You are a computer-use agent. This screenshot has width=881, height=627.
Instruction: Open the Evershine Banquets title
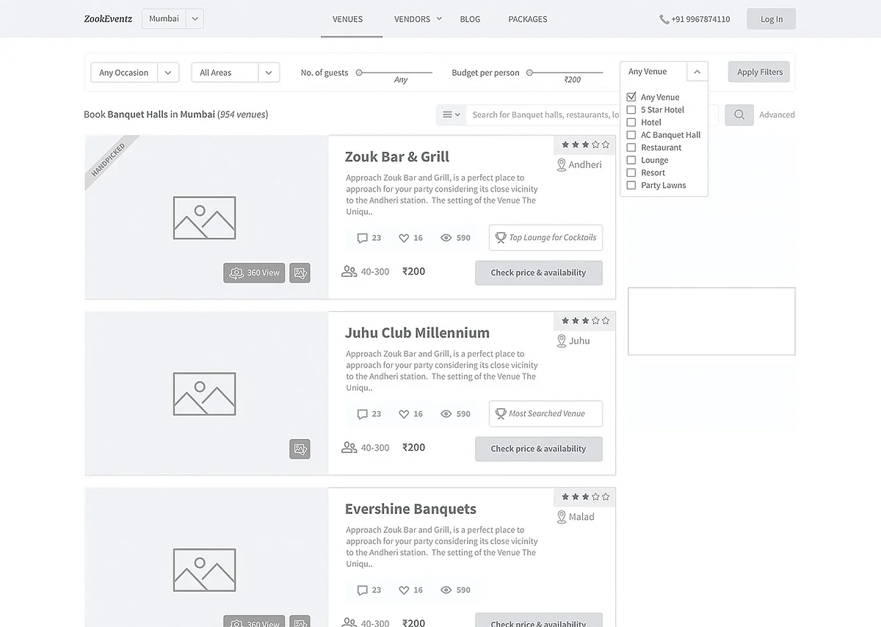pos(410,509)
